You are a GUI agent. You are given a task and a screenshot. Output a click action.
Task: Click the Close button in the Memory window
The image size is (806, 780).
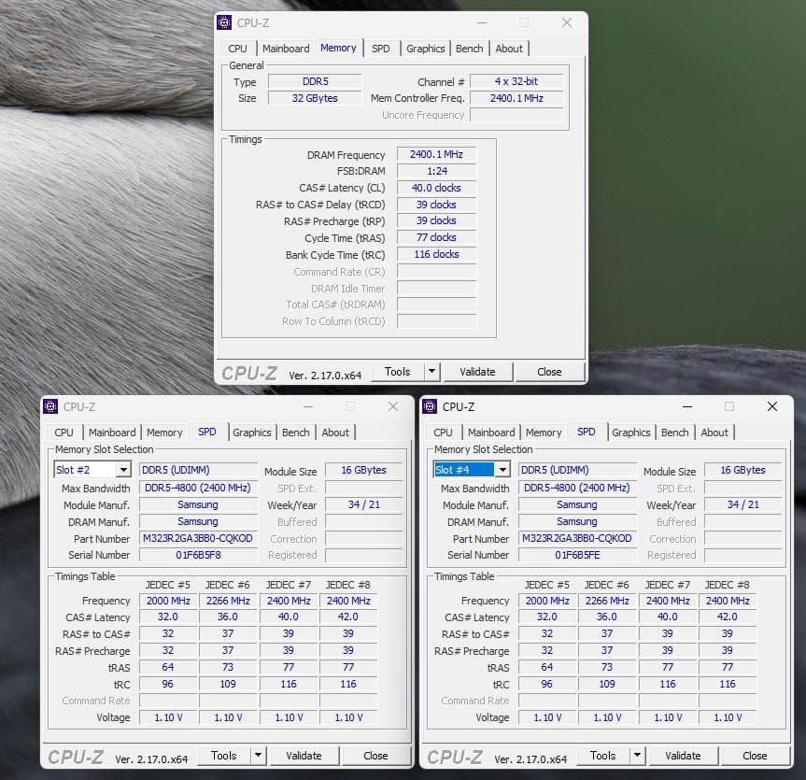click(x=549, y=372)
